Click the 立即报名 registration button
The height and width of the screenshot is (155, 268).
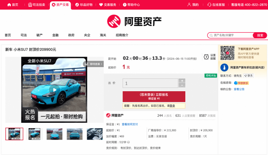[154, 97]
